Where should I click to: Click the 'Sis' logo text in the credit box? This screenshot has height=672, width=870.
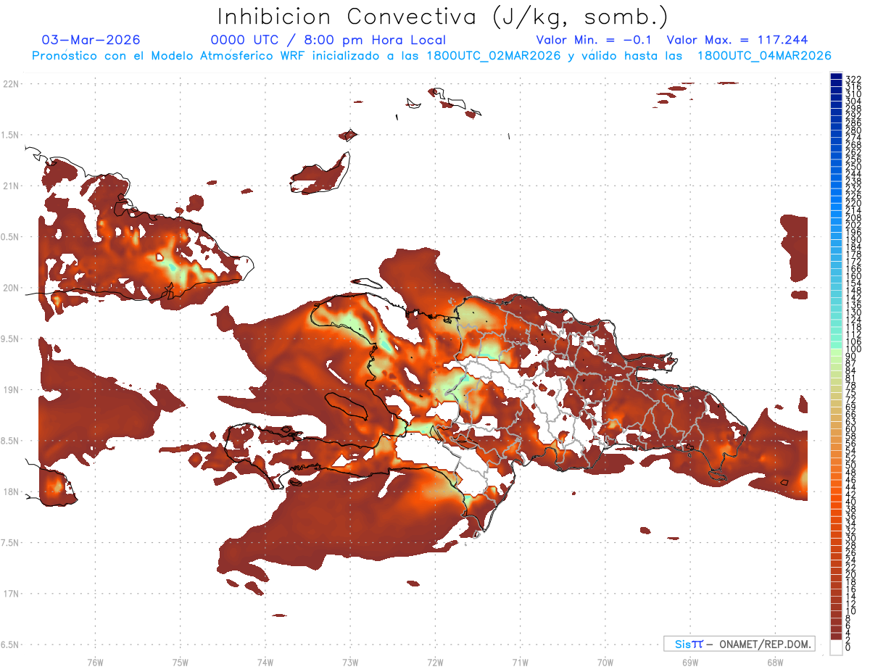coord(684,644)
